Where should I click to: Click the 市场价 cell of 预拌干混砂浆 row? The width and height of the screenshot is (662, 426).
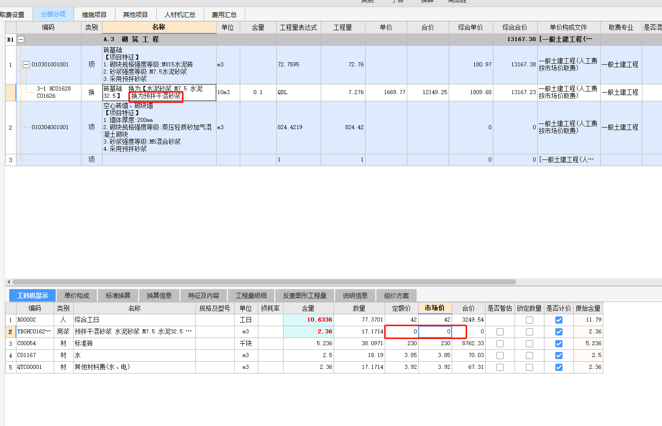point(435,332)
